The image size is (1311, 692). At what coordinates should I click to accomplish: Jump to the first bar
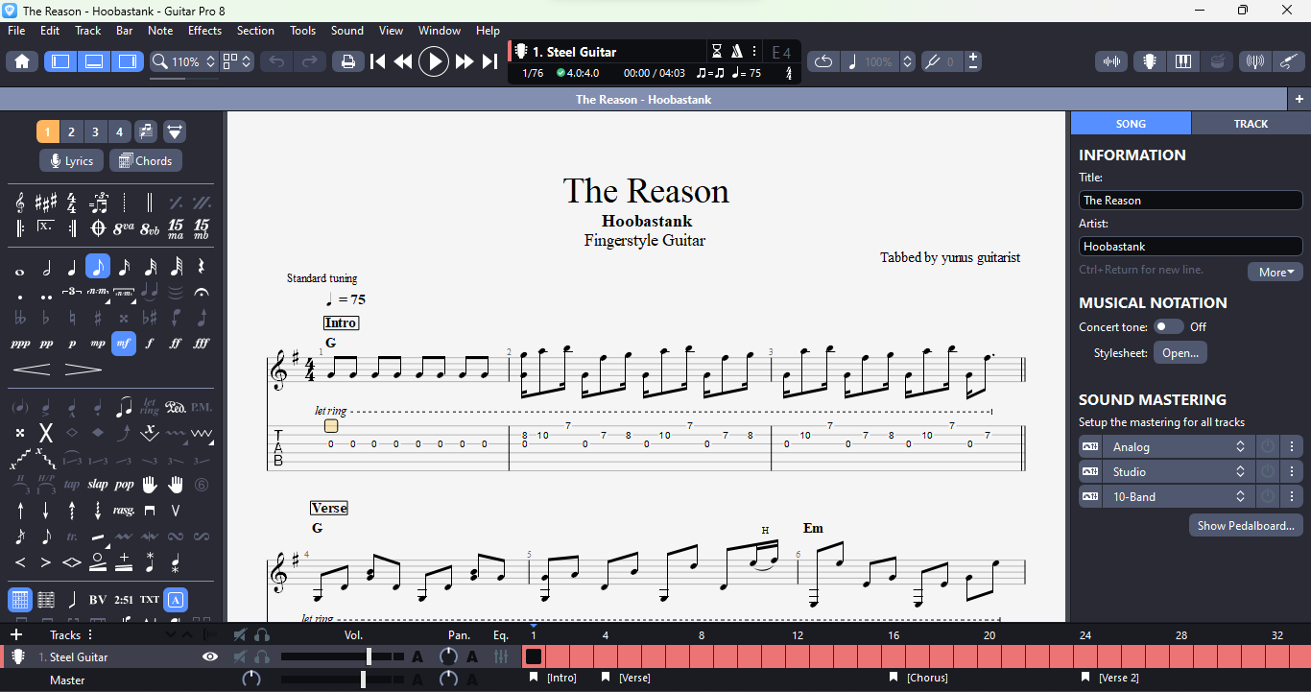pyautogui.click(x=378, y=61)
